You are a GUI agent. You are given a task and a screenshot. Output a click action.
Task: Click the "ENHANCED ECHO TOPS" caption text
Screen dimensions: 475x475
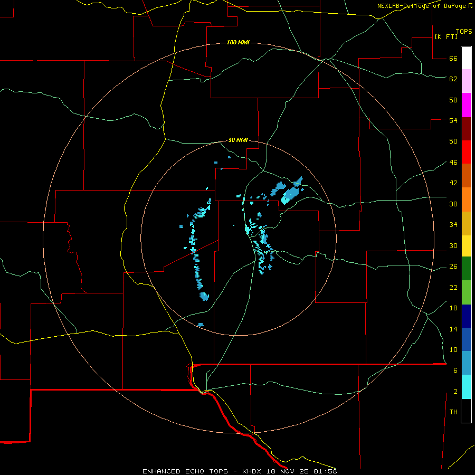tap(185, 471)
